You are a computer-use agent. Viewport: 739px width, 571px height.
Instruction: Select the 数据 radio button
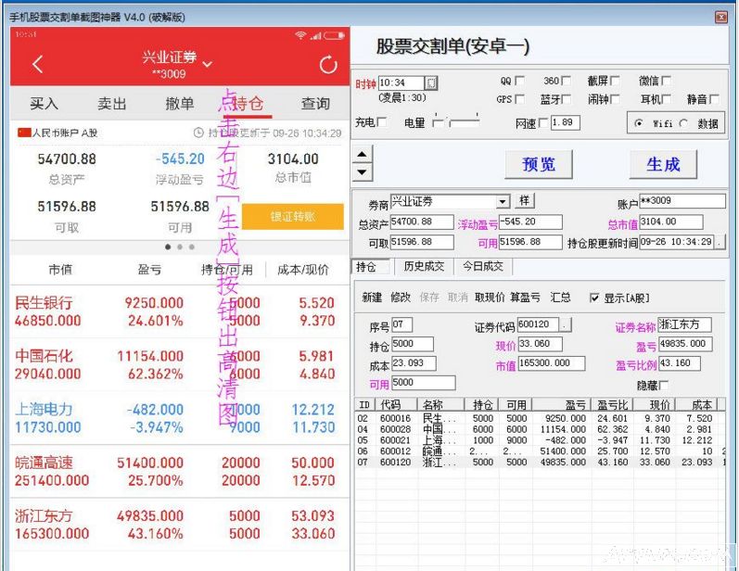pos(683,123)
